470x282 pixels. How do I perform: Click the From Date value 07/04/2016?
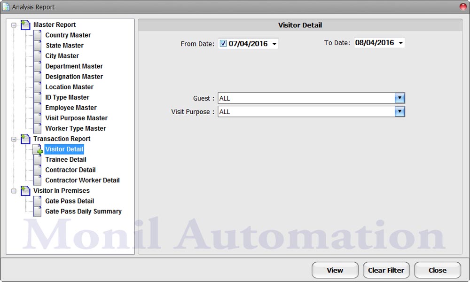point(248,44)
